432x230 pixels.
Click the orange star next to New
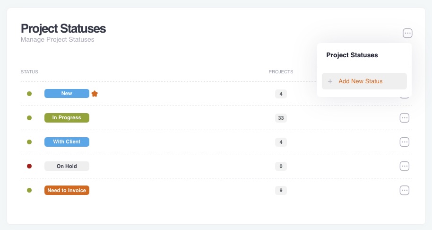95,94
